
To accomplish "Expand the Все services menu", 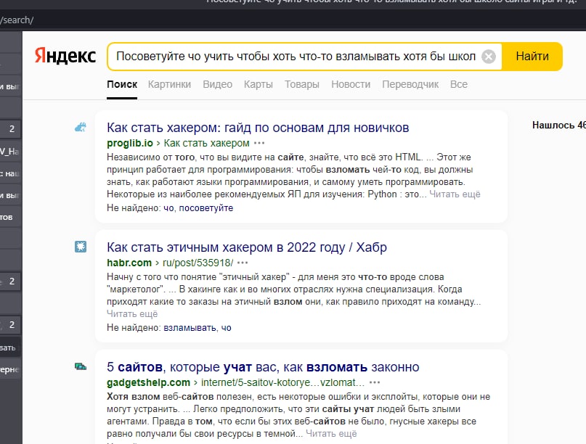I will pos(458,84).
